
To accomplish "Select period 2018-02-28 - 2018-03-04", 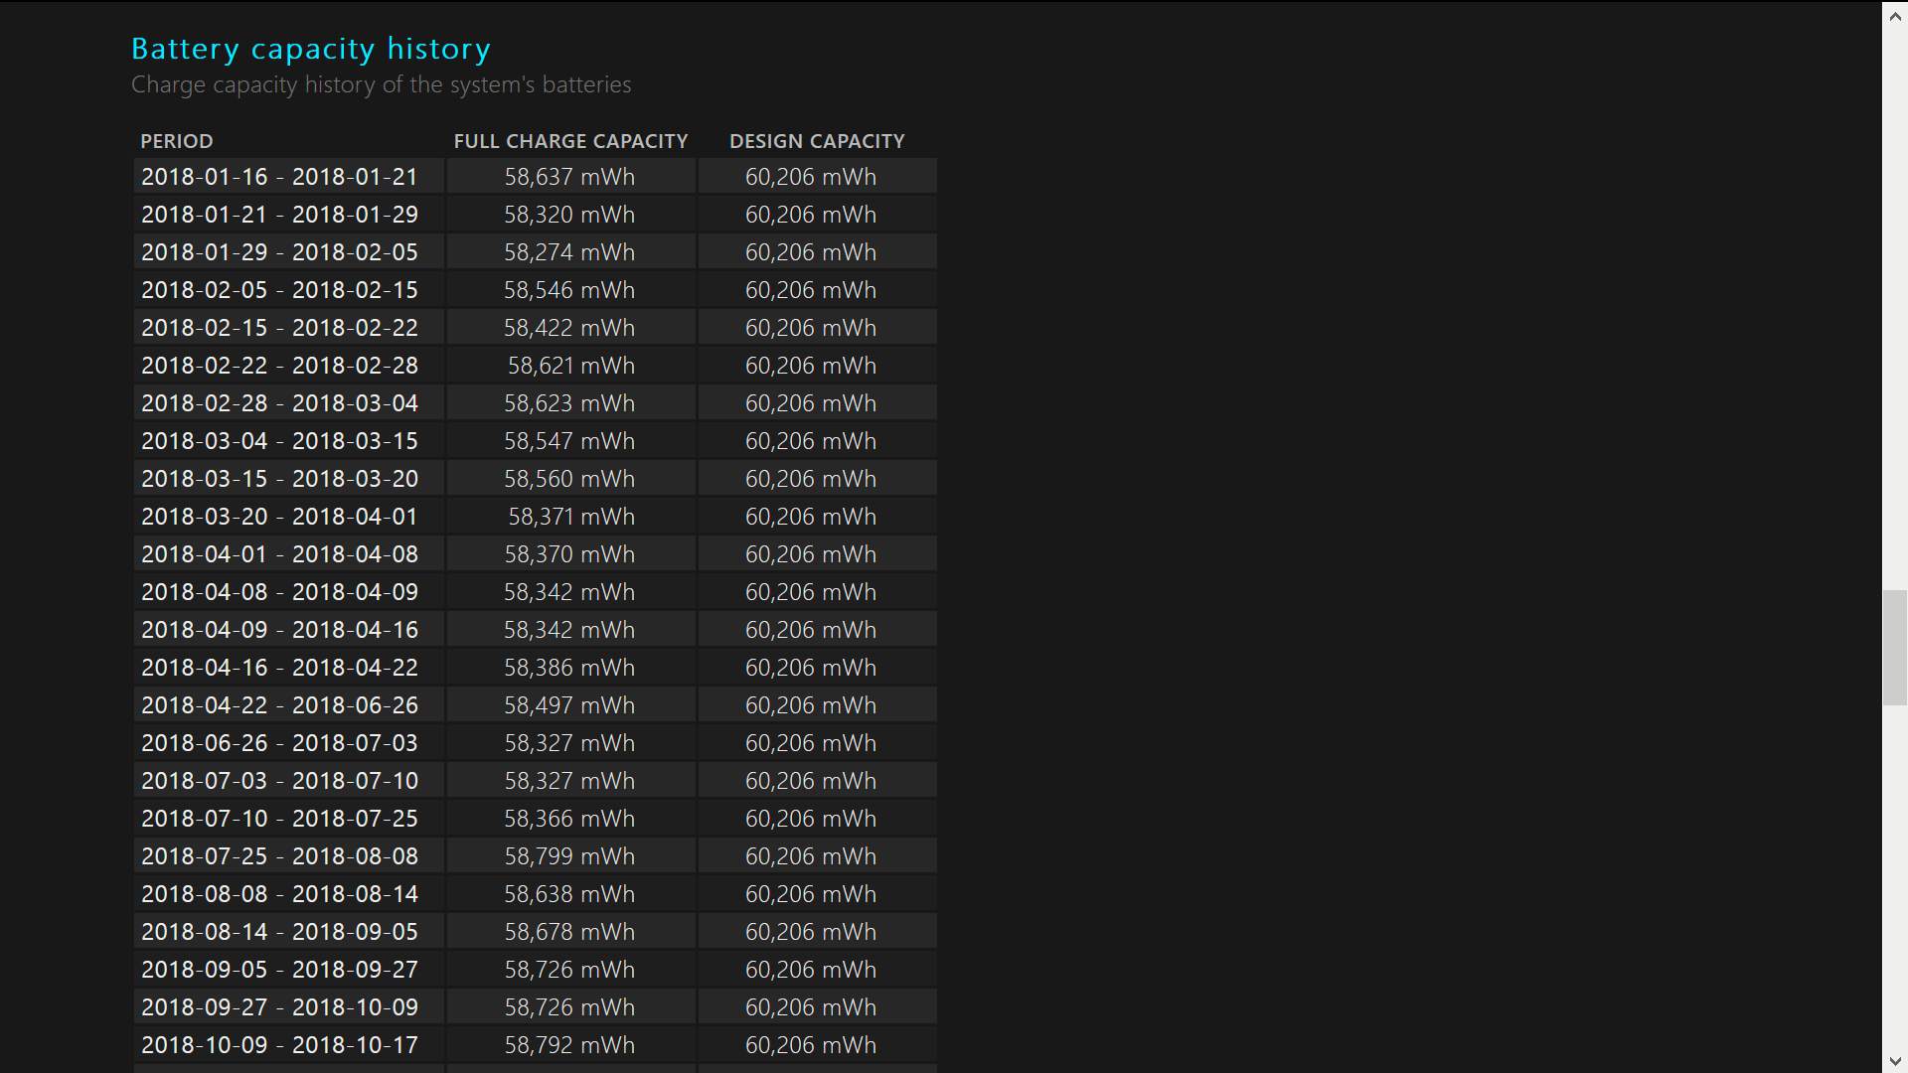I will [279, 403].
